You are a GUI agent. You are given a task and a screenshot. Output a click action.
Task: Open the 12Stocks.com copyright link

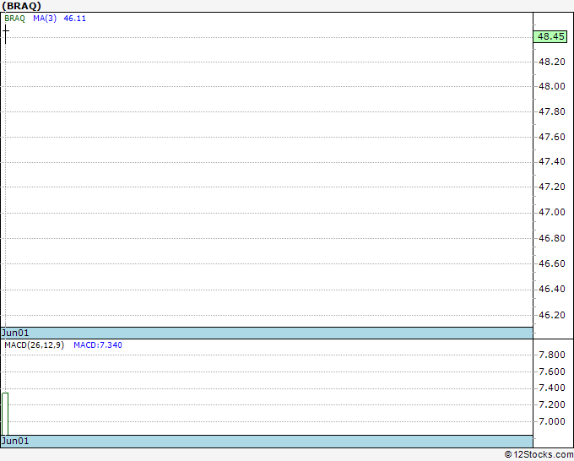pos(539,455)
